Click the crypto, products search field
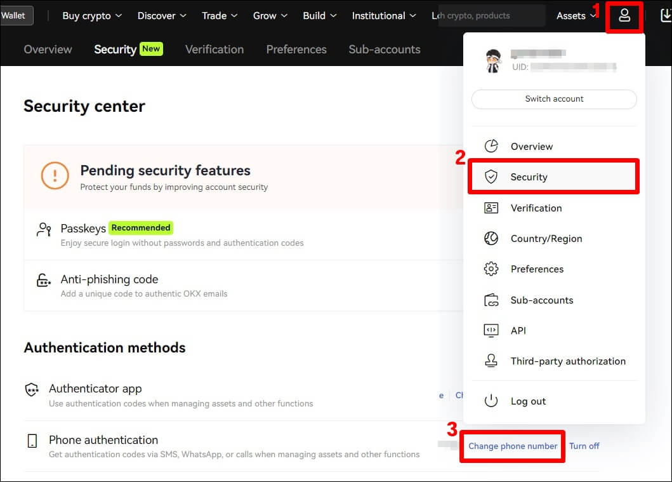The width and height of the screenshot is (672, 482). pos(492,16)
